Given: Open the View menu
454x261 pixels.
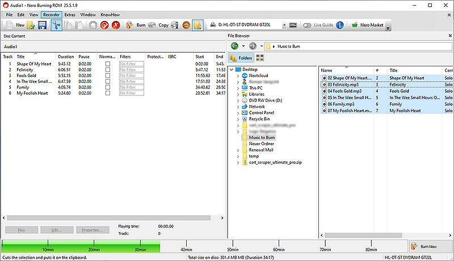Looking at the screenshot, I should point(33,14).
